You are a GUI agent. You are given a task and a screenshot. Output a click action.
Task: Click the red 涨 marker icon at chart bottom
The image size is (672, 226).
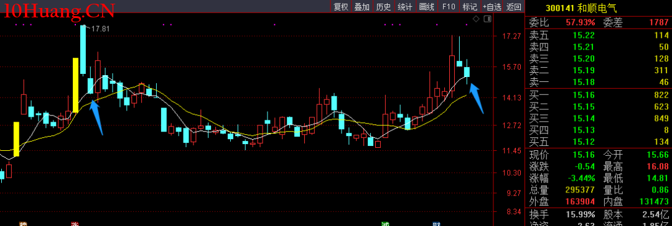click(74, 224)
